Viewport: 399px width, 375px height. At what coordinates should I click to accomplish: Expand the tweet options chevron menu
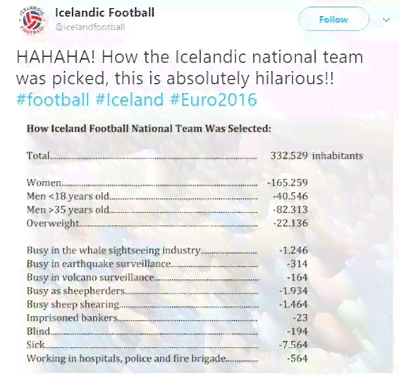pyautogui.click(x=386, y=20)
